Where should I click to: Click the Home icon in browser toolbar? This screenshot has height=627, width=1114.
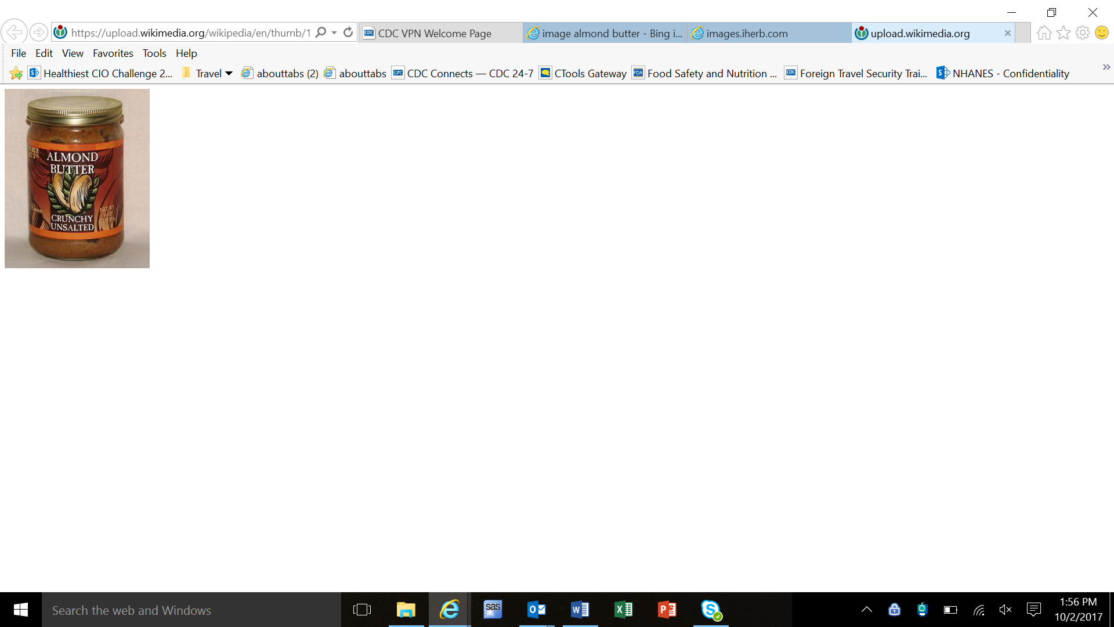[1044, 33]
